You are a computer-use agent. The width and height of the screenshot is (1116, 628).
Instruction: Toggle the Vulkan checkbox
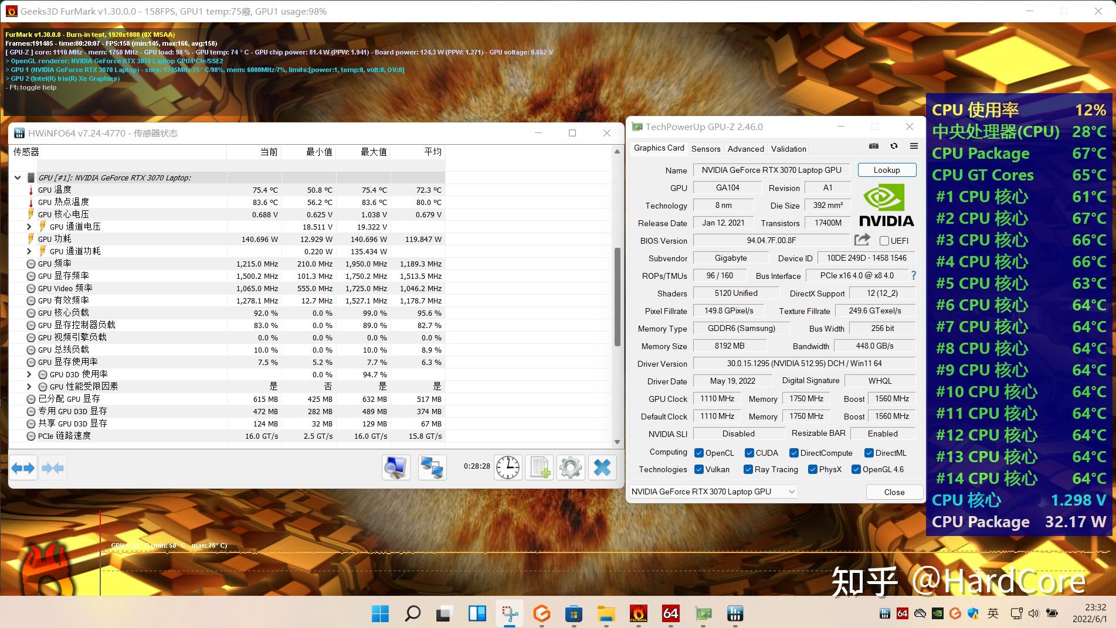699,469
